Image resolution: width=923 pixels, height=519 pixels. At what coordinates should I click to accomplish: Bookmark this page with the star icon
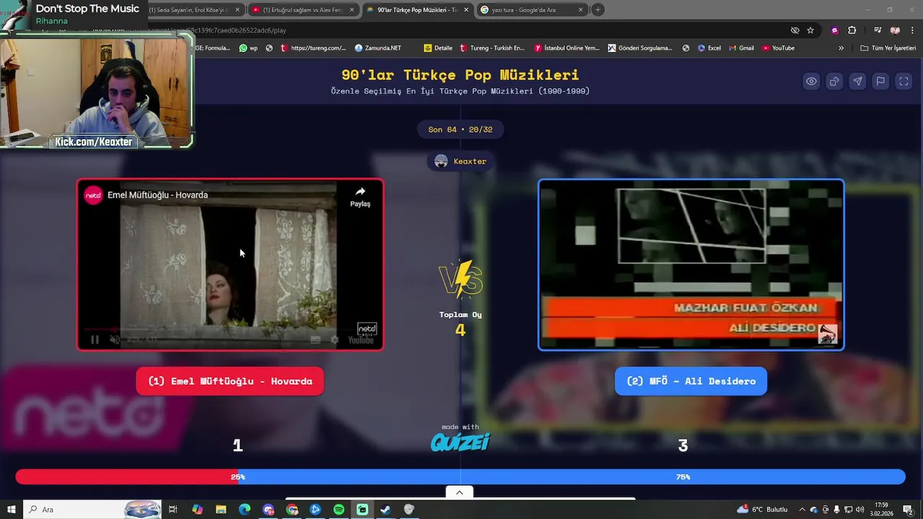tap(811, 30)
